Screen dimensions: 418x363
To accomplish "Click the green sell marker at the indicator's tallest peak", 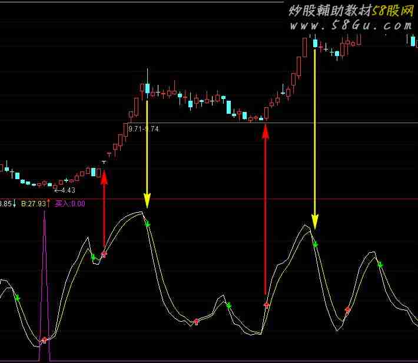I will point(148,224).
